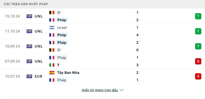Click the UNL label for the 11.10.24 match

tap(39, 31)
